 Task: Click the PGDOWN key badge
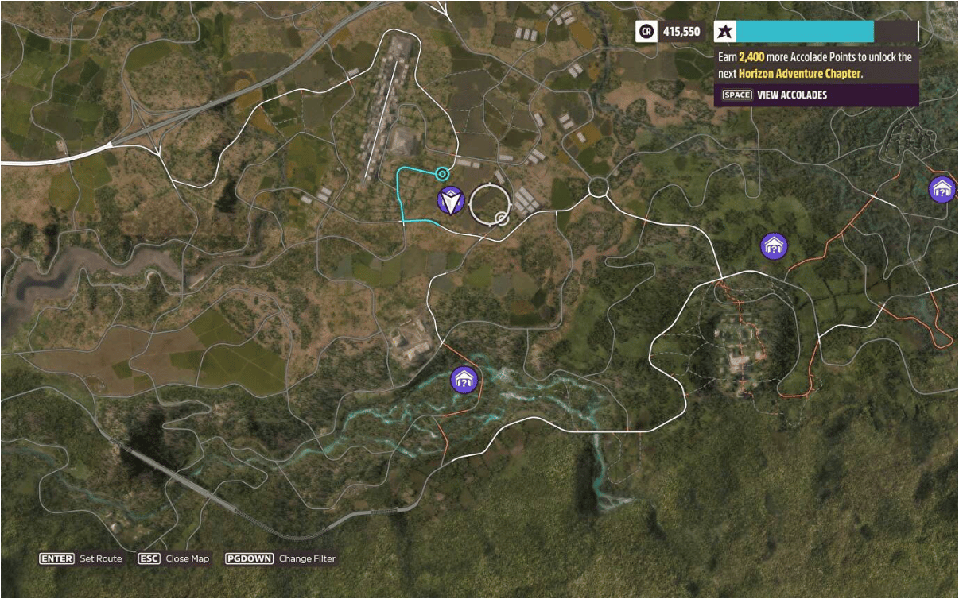coord(249,558)
